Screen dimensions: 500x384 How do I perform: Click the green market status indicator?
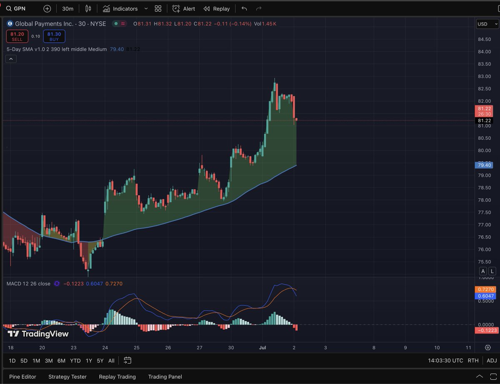pos(115,24)
